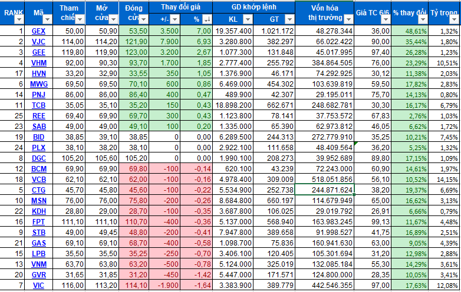The image size is (461, 292).
Task: Select GEE reference price cell 119,80
Action: [69, 52]
